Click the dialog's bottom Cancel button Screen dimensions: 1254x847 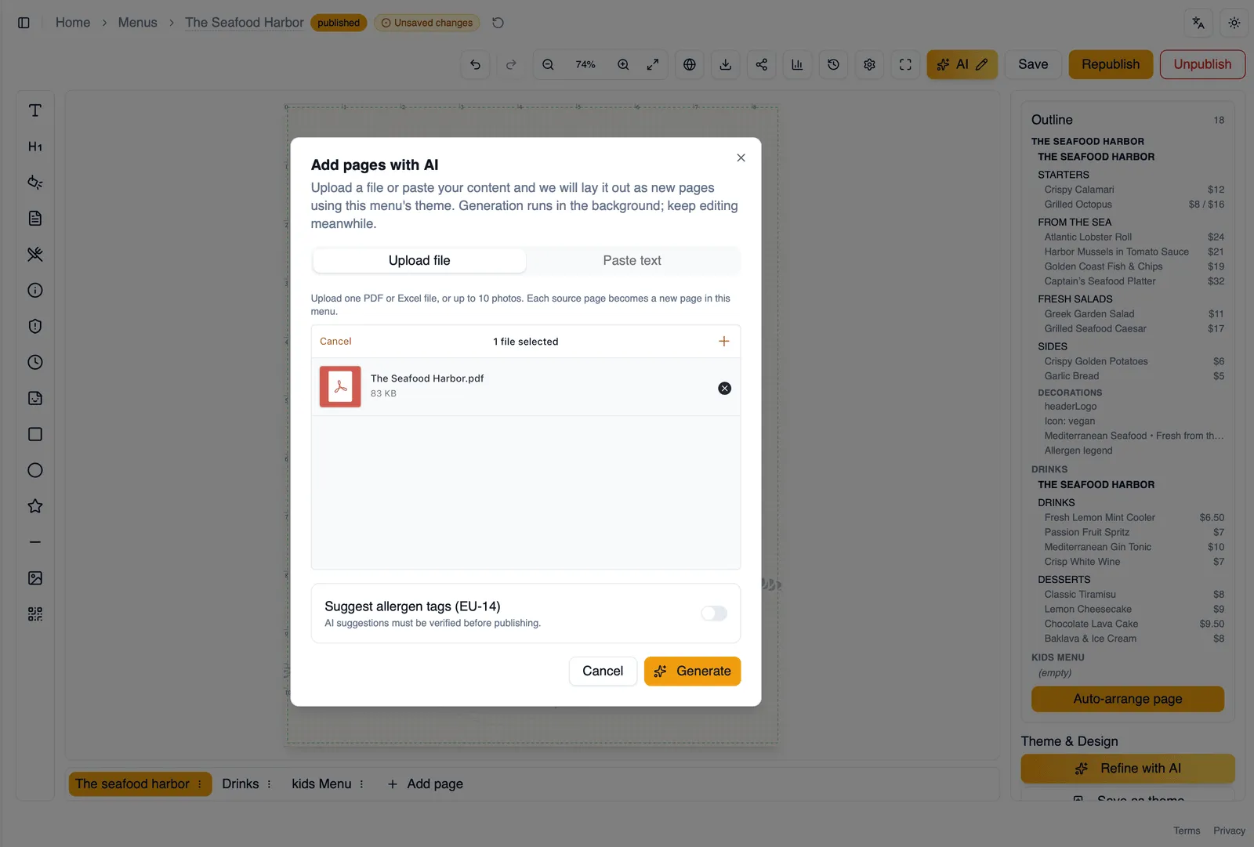point(603,671)
